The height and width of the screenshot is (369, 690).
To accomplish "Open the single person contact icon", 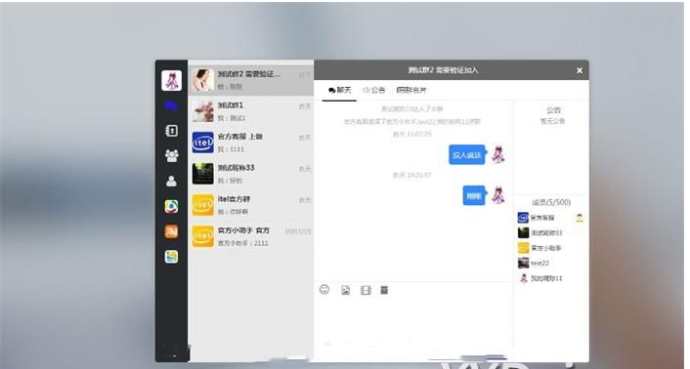I will [171, 181].
